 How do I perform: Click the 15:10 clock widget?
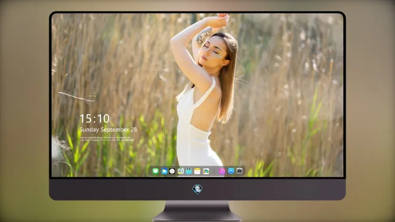(94, 118)
